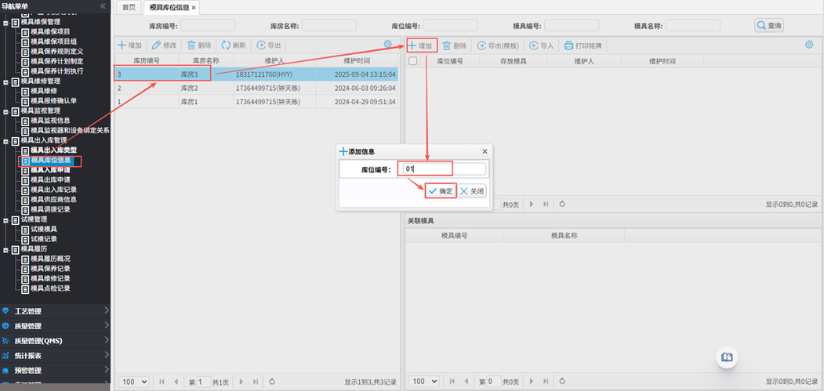The width and height of the screenshot is (824, 391).
Task: Click 修改 edit pencil in left toolbar
Action: pos(165,45)
